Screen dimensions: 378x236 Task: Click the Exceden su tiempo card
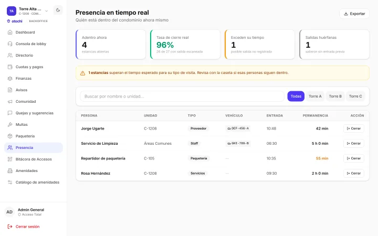pyautogui.click(x=260, y=44)
